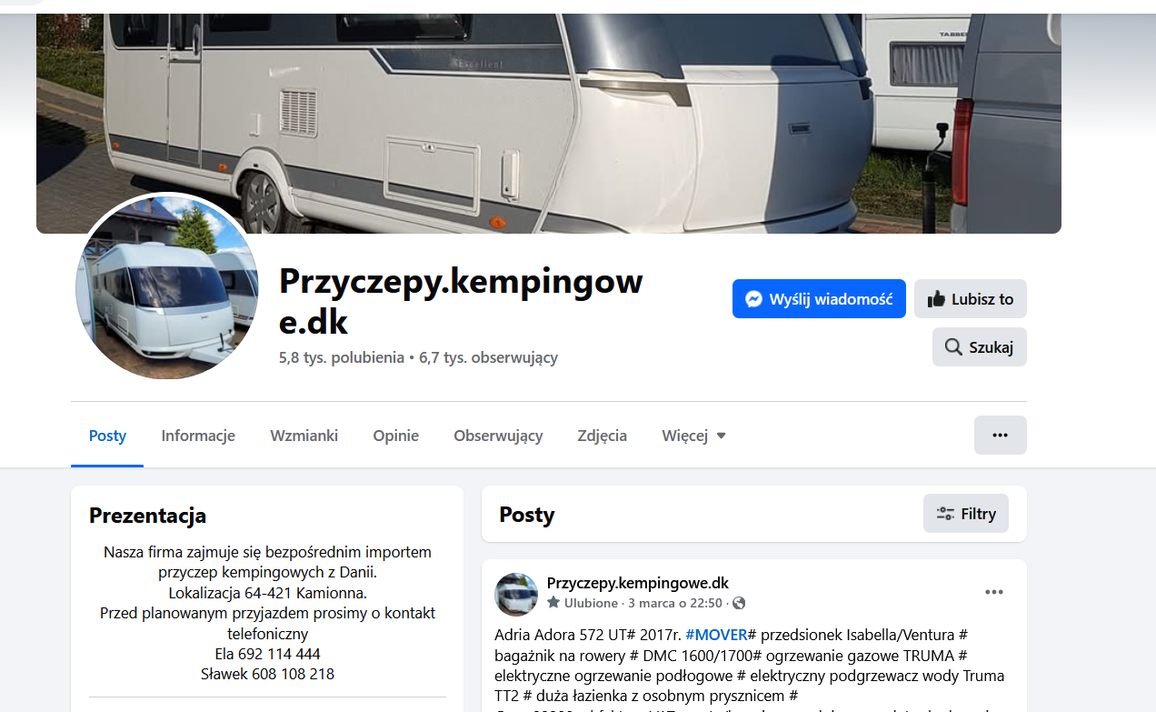
Task: Click the star Ulubione icon on post
Action: (553, 603)
